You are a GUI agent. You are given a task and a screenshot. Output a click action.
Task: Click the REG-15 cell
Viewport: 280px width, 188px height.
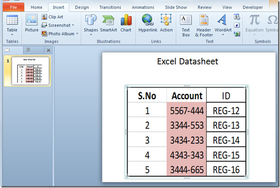click(226, 155)
